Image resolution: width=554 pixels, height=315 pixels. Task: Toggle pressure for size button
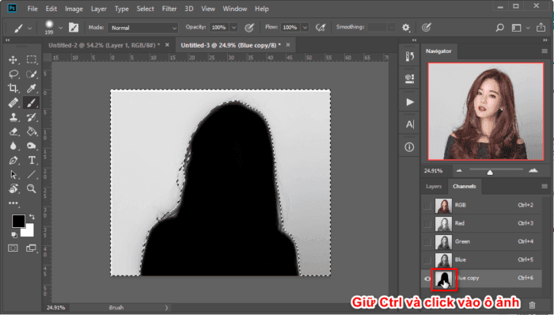[427, 27]
